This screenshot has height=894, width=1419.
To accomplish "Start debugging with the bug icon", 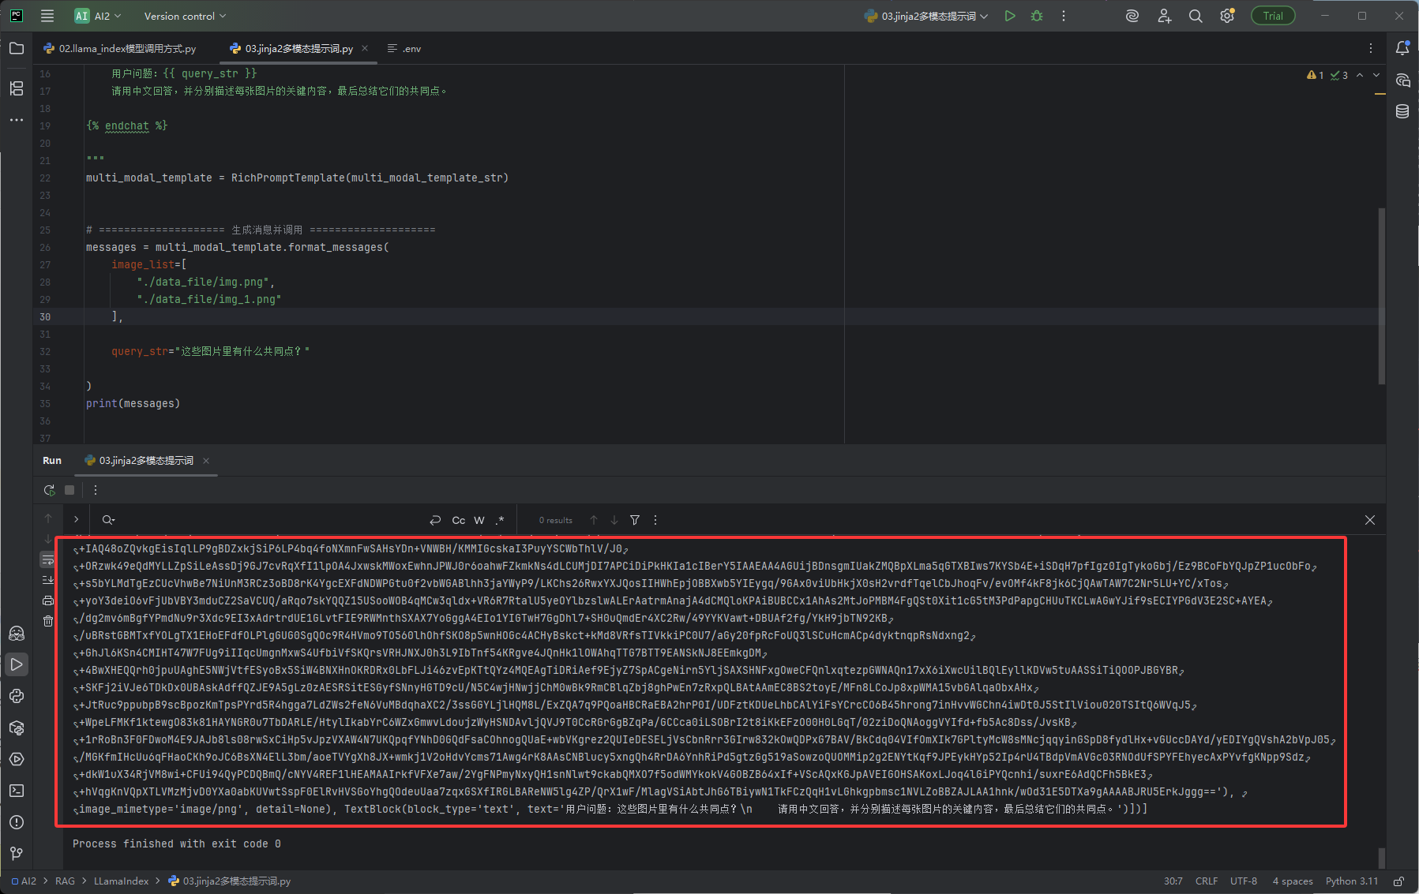I will coord(1037,16).
